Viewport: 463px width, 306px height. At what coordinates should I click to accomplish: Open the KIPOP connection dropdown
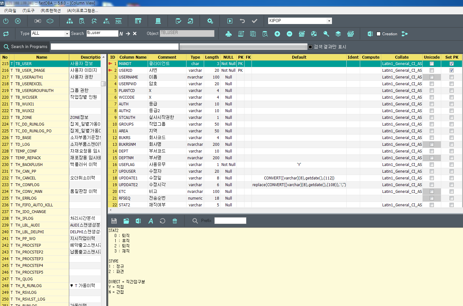tap(329, 21)
